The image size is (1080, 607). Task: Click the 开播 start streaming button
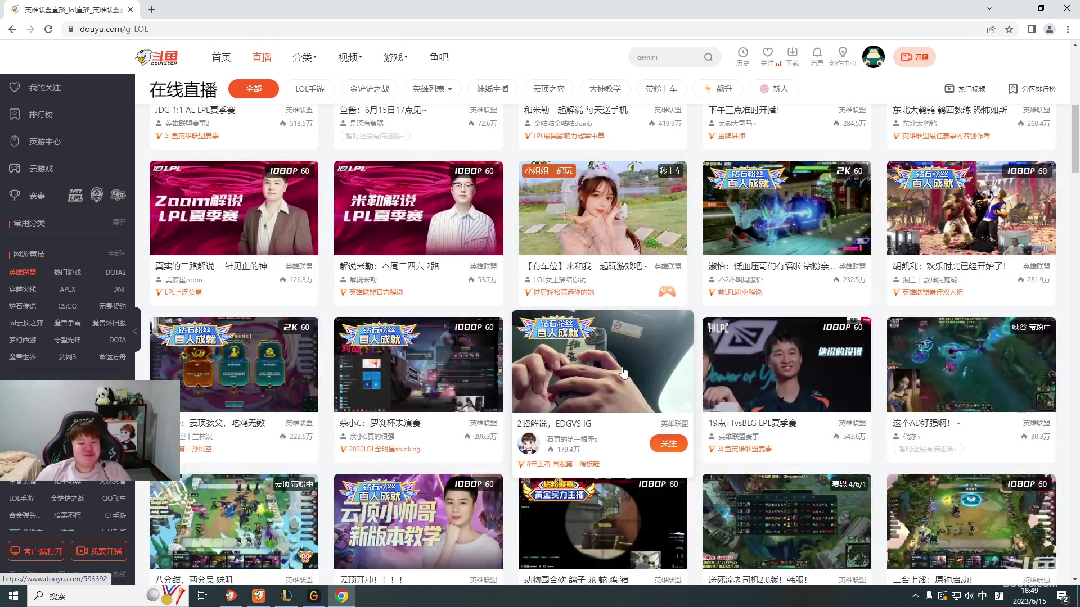915,57
